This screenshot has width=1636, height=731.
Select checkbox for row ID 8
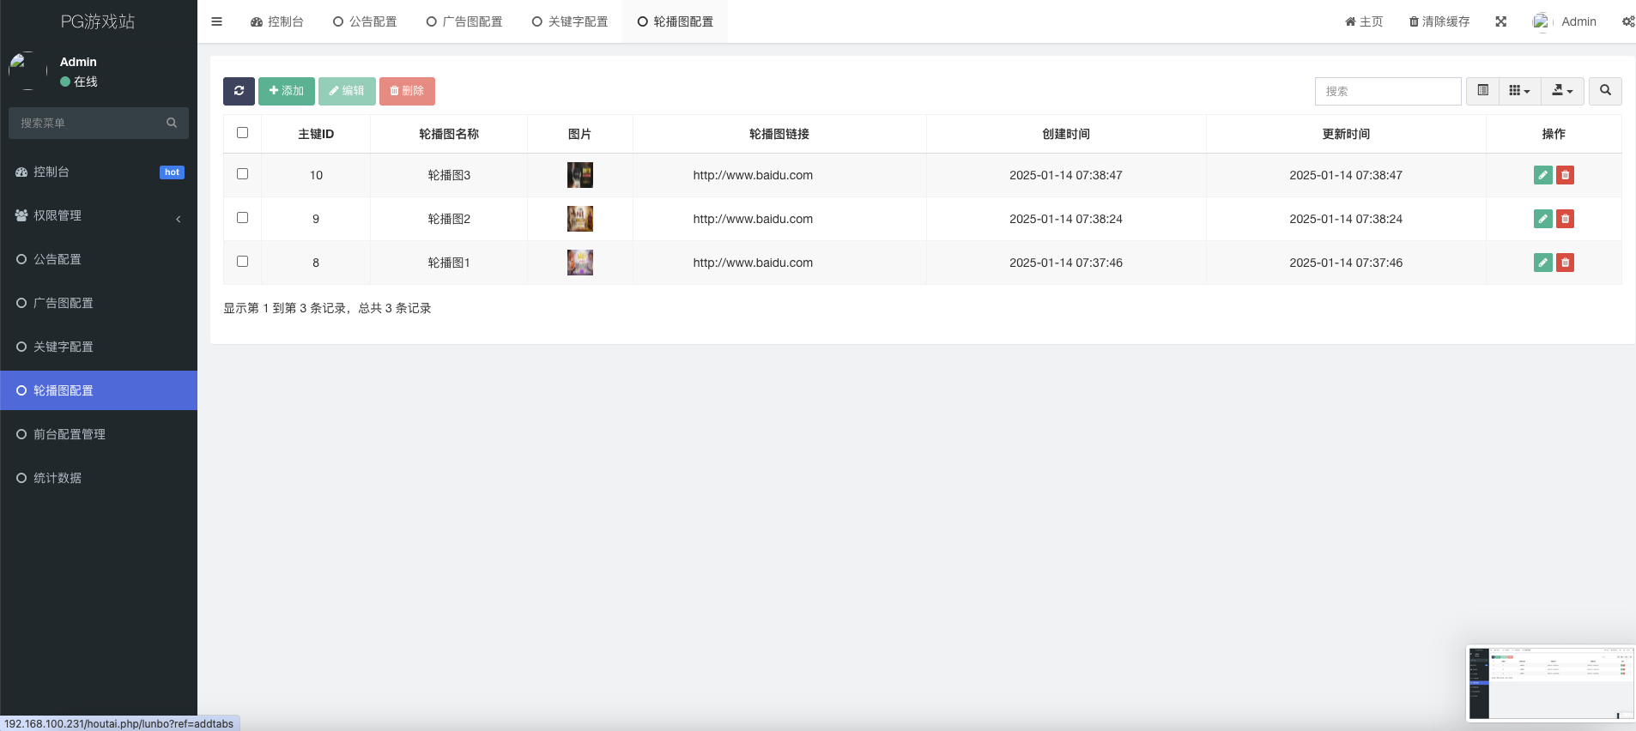242,262
